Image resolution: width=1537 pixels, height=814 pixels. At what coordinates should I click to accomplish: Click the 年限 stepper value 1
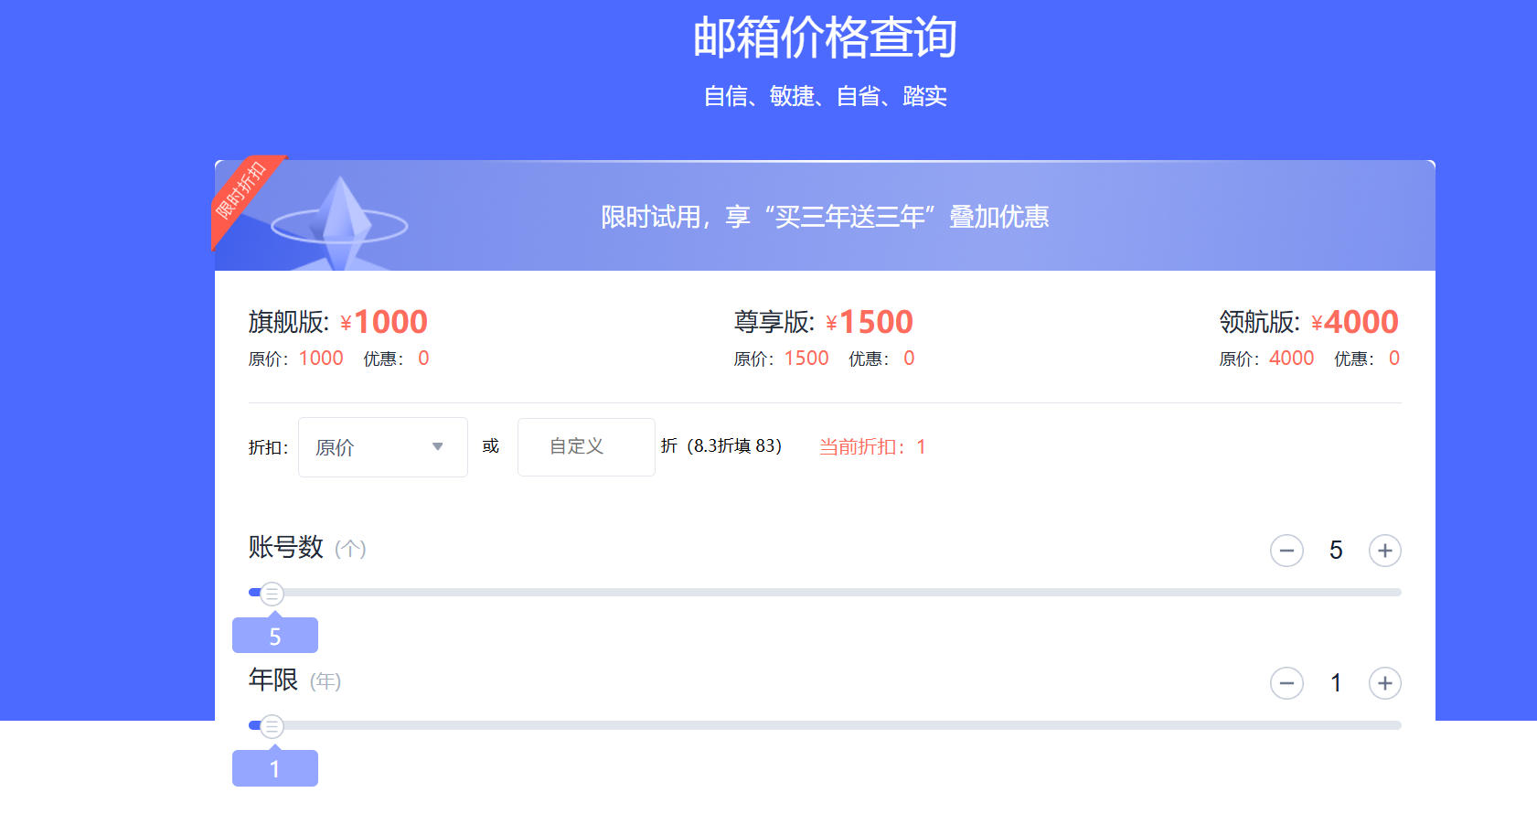1336,683
